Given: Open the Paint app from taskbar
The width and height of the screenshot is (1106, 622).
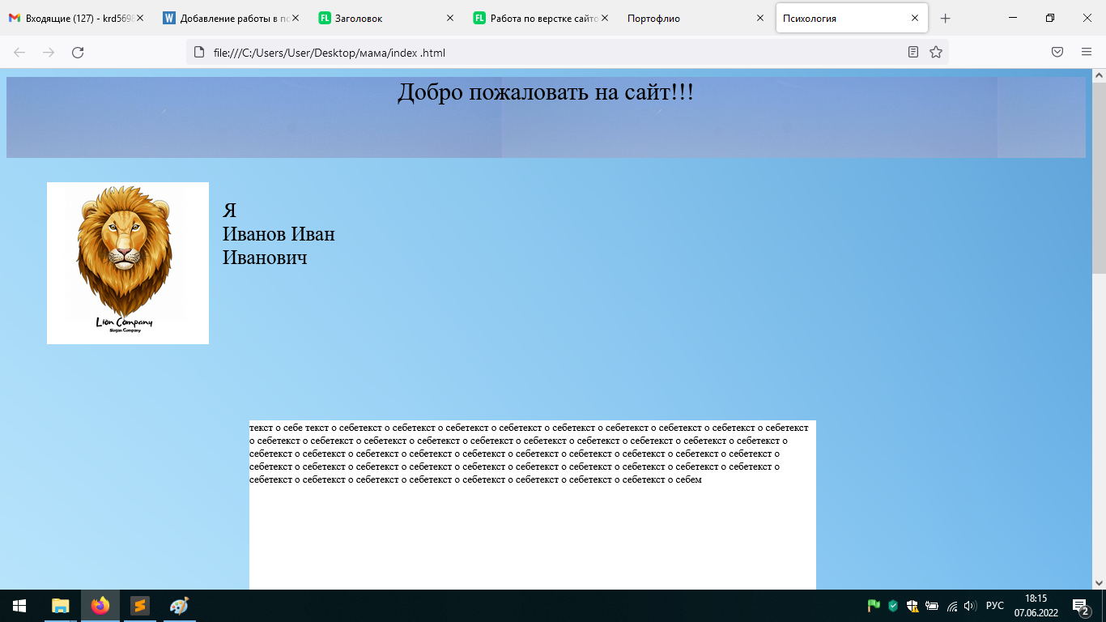Looking at the screenshot, I should click(179, 606).
